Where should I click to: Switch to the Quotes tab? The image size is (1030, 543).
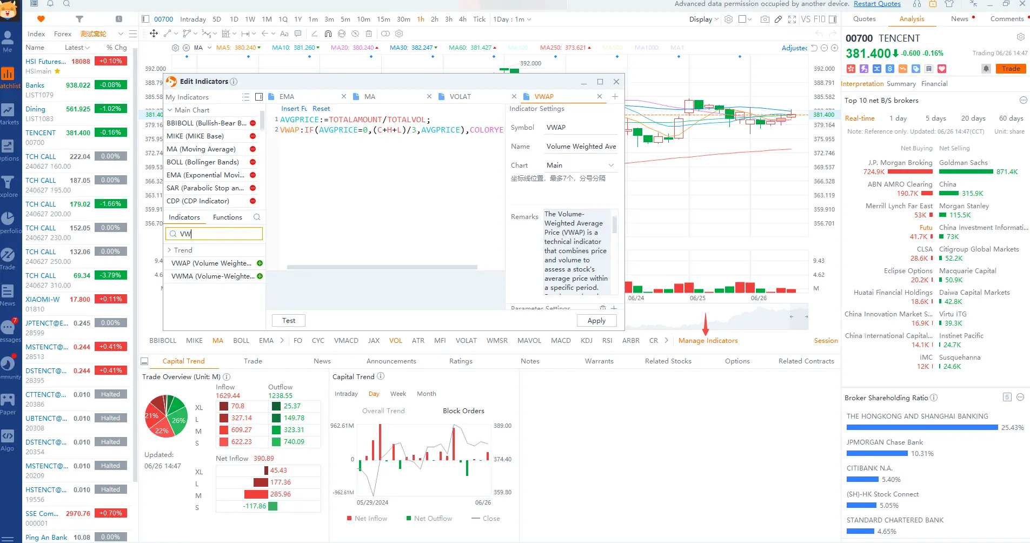click(864, 19)
